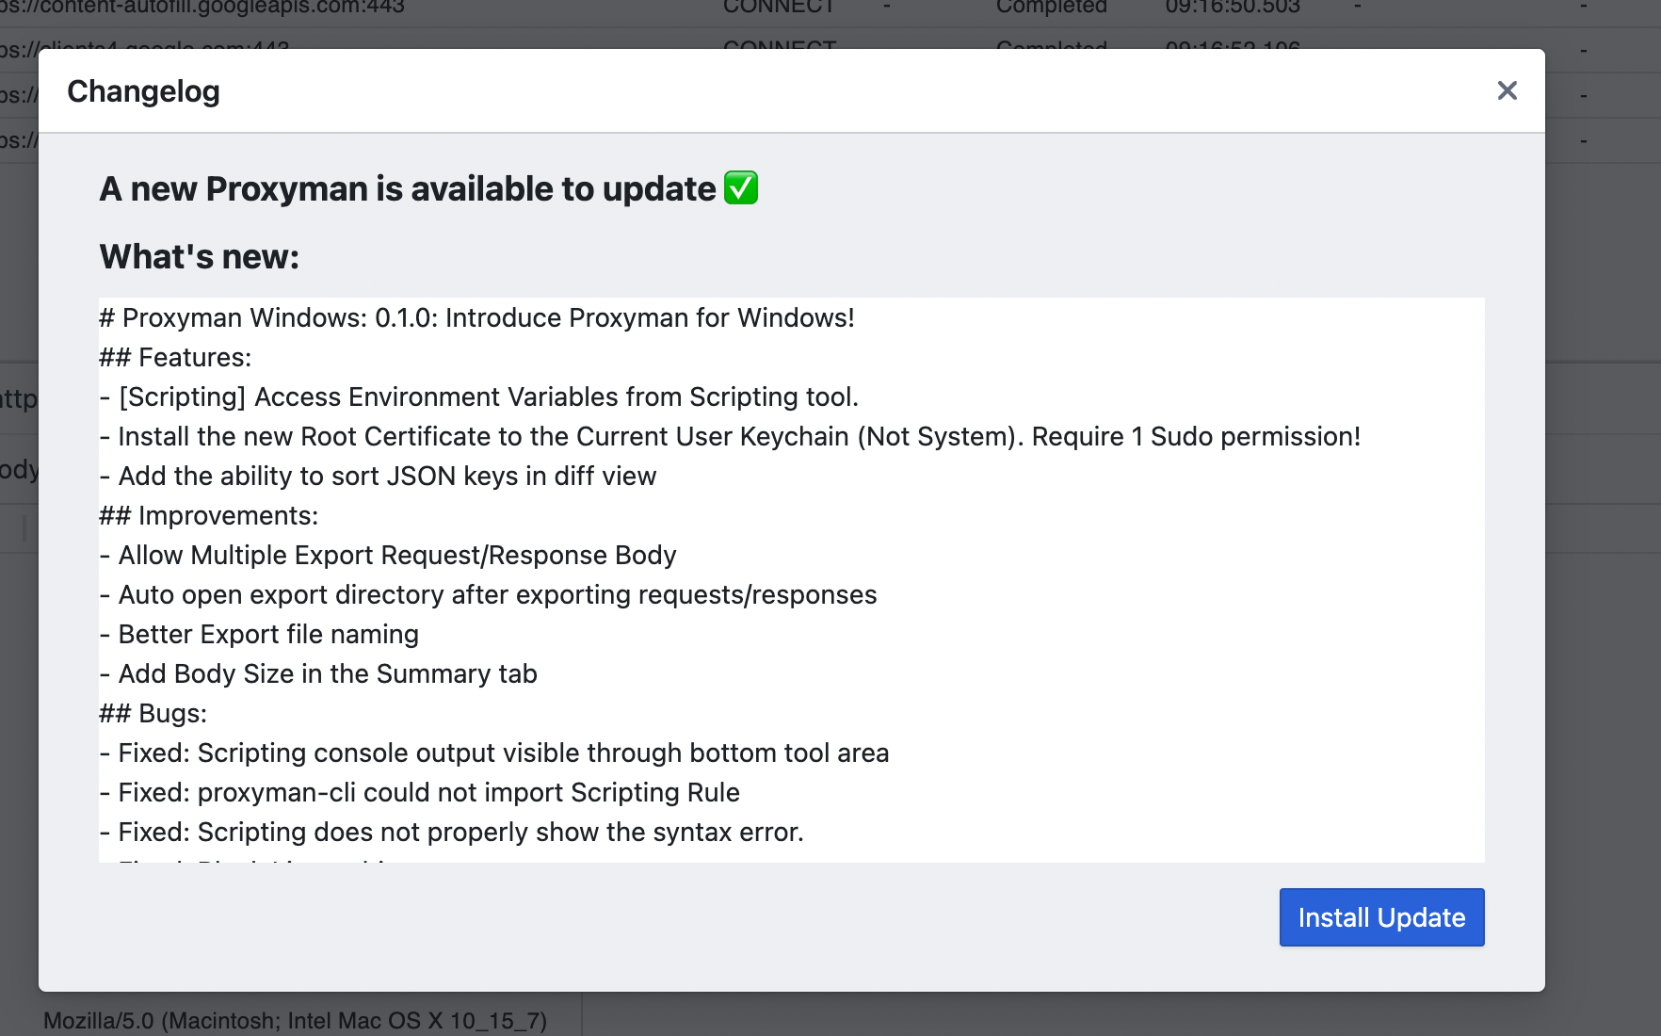1661x1036 pixels.
Task: Click 'Better Export file naming' line
Action: 259,634
